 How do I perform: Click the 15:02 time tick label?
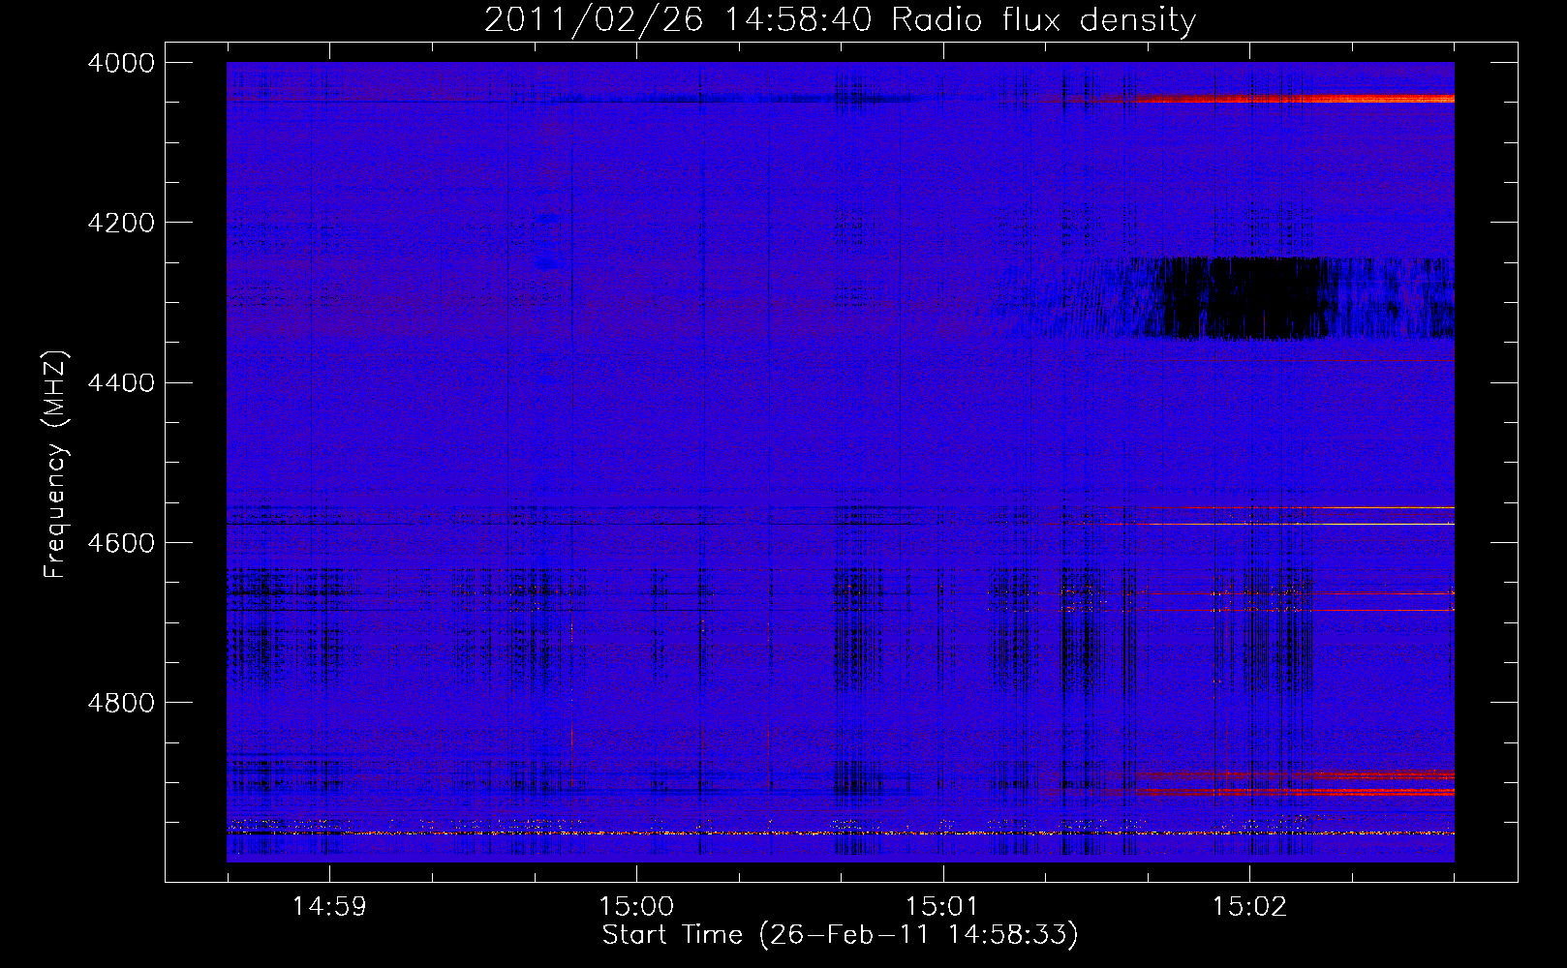(1249, 907)
